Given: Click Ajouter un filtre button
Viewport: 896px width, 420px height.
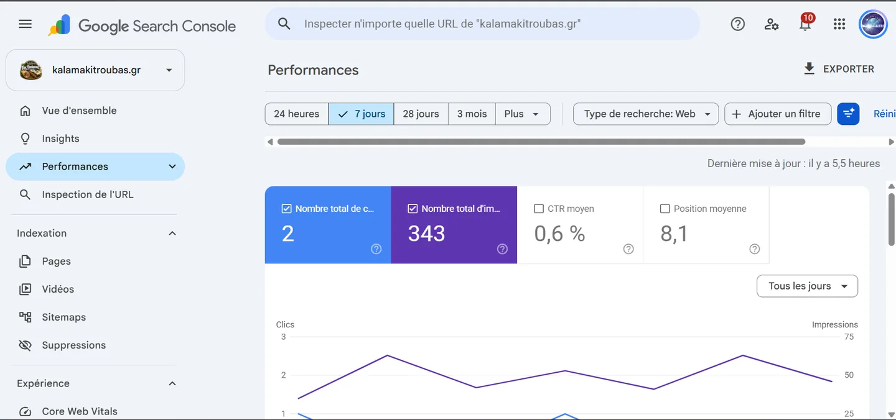Looking at the screenshot, I should click(778, 114).
